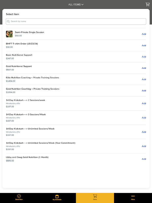Open Semi-Private Single Session thumbnail image
Viewport: 152px width, 203px height.
tap(9, 34)
